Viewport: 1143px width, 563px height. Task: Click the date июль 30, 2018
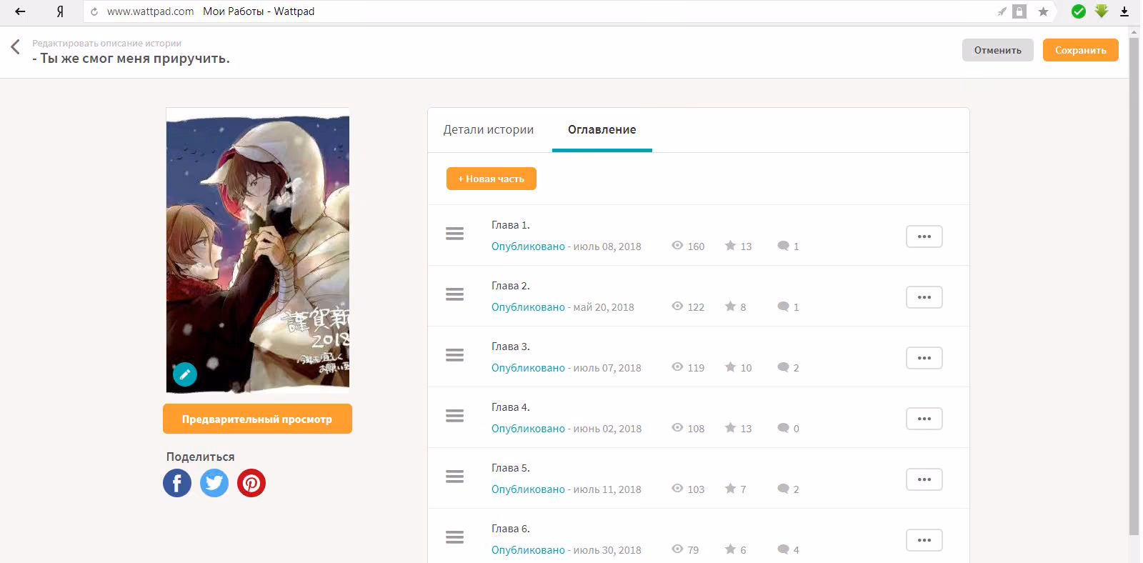pyautogui.click(x=607, y=550)
